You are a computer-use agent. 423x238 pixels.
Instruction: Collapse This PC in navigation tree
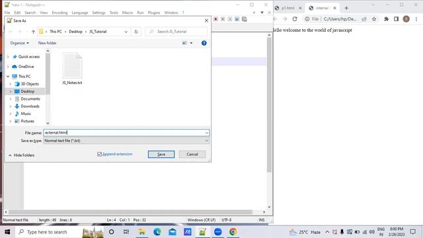[x=8, y=77]
